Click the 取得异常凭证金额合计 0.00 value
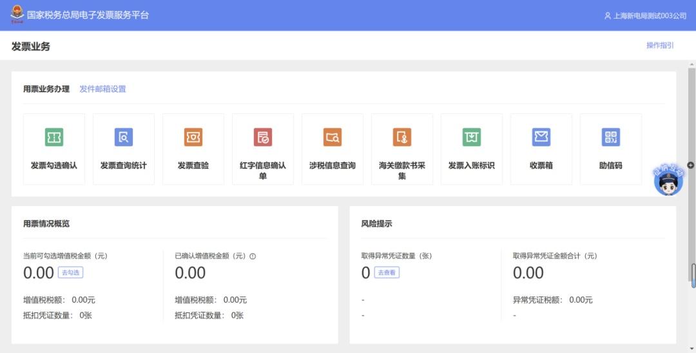 tap(528, 272)
